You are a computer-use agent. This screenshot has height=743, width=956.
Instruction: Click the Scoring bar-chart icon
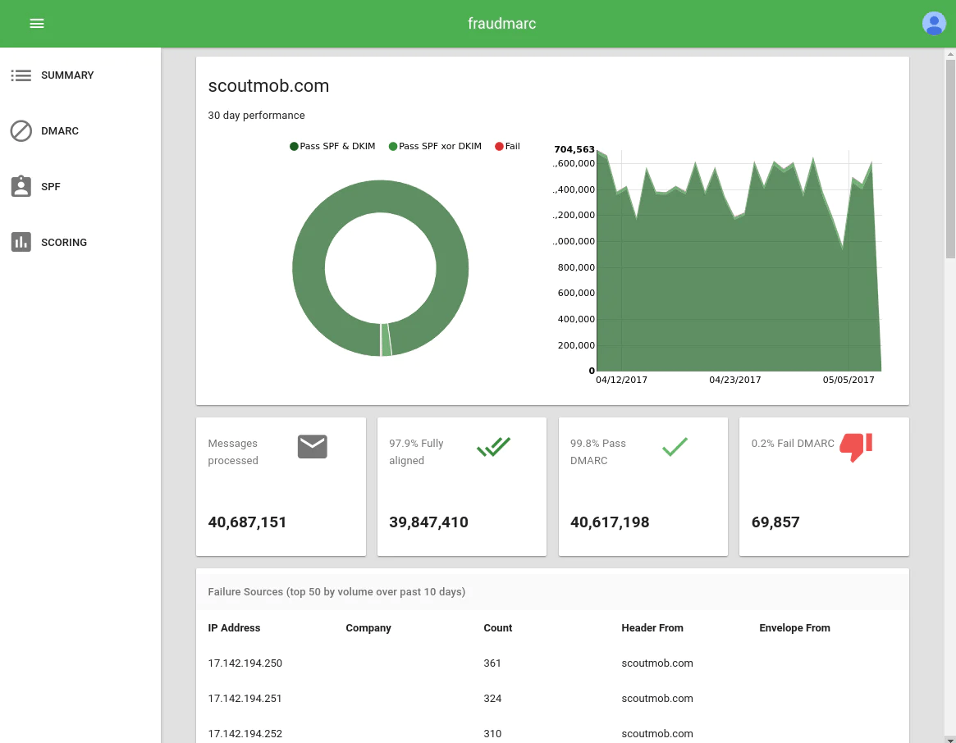[21, 243]
